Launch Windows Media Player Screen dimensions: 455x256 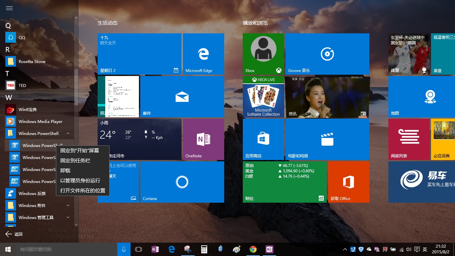tap(39, 121)
